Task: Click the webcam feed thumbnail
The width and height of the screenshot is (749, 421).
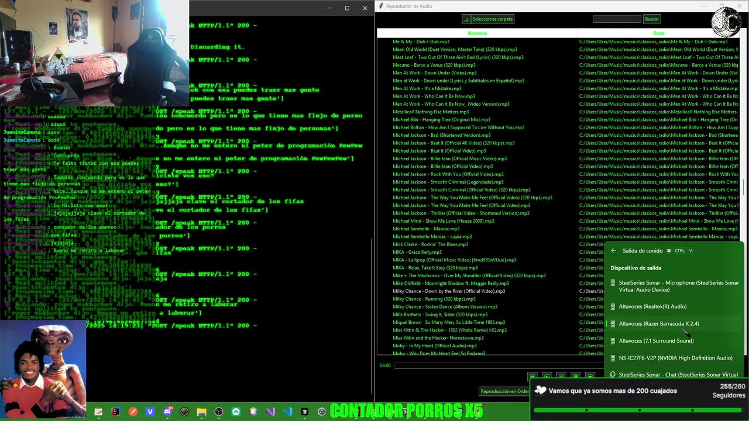Action: [94, 53]
